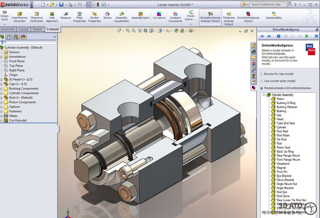The image size is (320, 218).
Task: Switch to the Evaluate tab
Action: tap(53, 29)
